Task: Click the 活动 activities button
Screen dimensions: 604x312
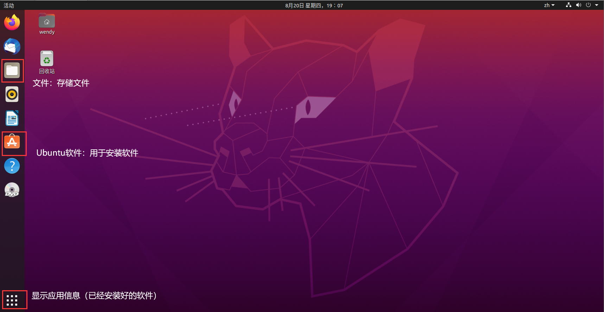Action: [9, 5]
